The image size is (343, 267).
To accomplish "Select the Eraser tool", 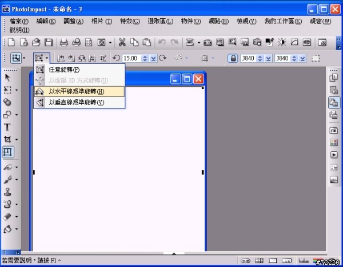I will (x=7, y=217).
